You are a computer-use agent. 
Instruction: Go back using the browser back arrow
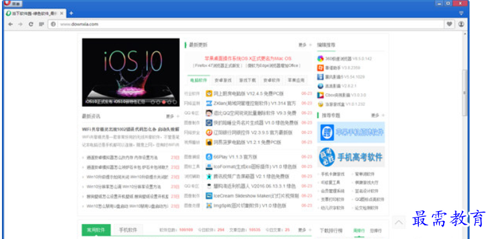10,24
